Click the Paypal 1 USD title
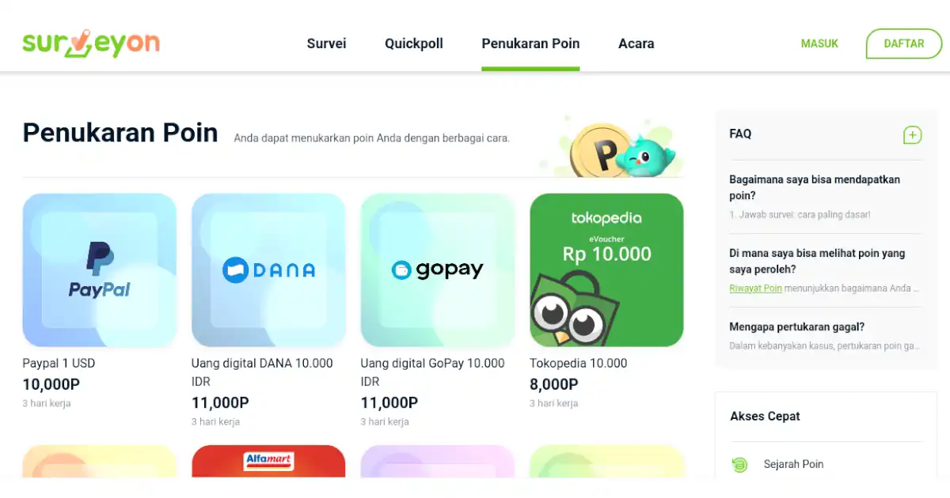 (59, 364)
